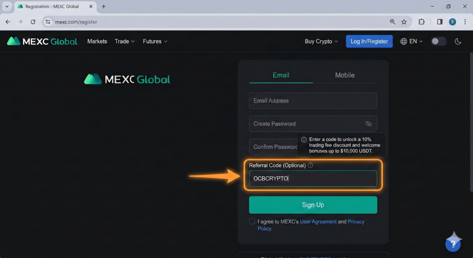Close the Registration - MEXC Global tab
The image size is (473, 258).
point(91,6)
